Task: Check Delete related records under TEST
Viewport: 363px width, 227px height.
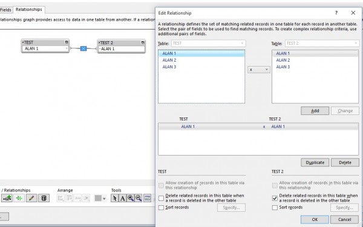Action: (x=161, y=199)
